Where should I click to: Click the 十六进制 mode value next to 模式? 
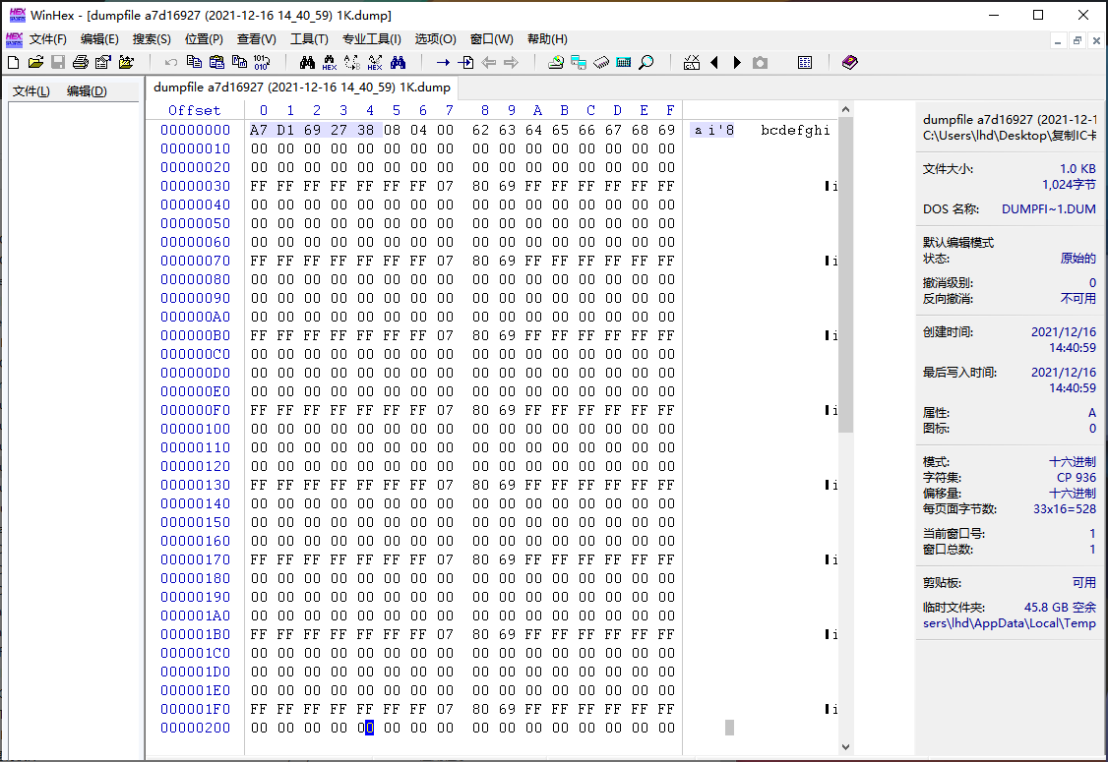tap(1072, 462)
